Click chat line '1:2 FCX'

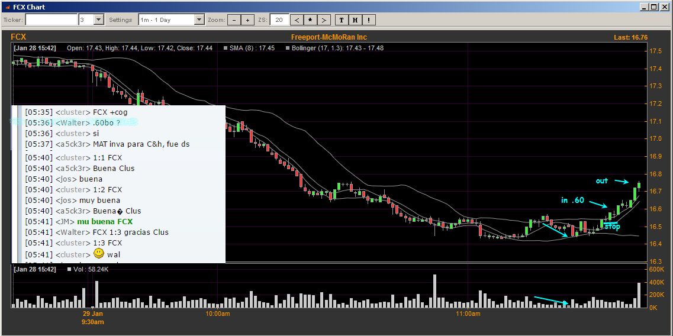[107, 190]
